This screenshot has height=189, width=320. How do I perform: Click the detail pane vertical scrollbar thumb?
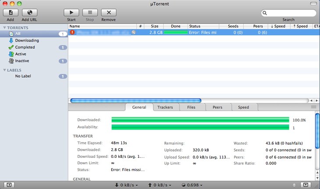[317, 131]
